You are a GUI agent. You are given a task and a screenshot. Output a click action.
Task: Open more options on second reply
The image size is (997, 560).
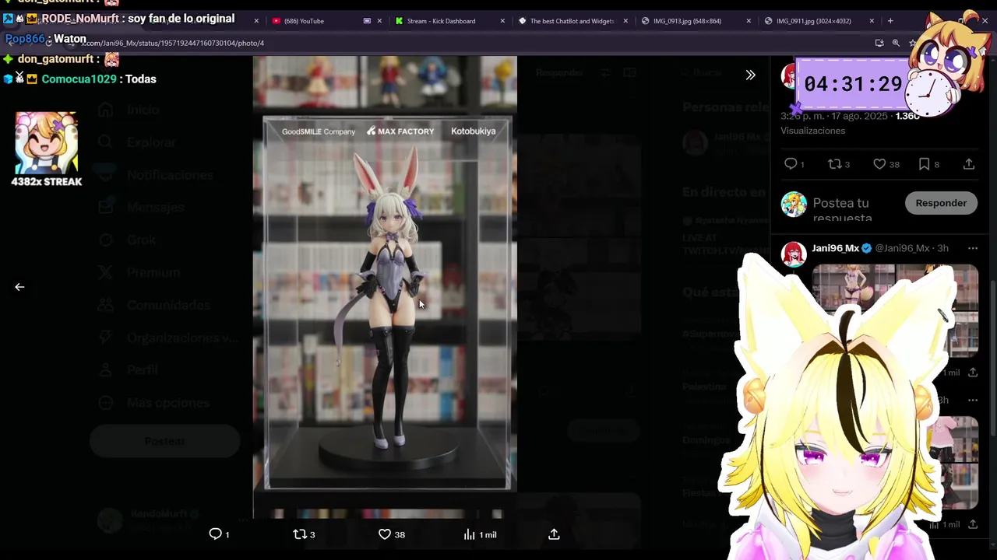point(972,400)
